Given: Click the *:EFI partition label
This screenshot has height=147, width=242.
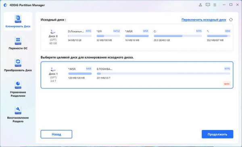Looking at the screenshot, I should click(99, 31).
